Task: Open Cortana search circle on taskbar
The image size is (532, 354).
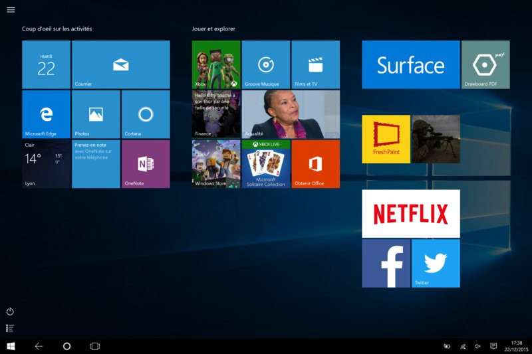Action: coord(67,346)
